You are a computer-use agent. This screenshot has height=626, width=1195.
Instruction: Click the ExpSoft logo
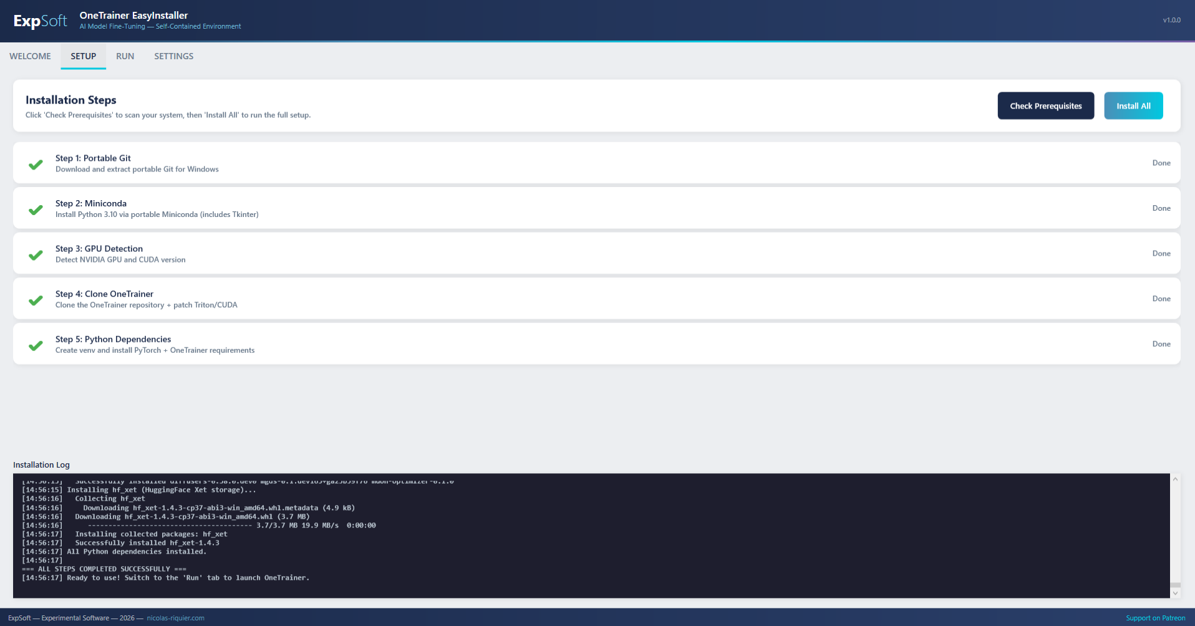pos(40,21)
